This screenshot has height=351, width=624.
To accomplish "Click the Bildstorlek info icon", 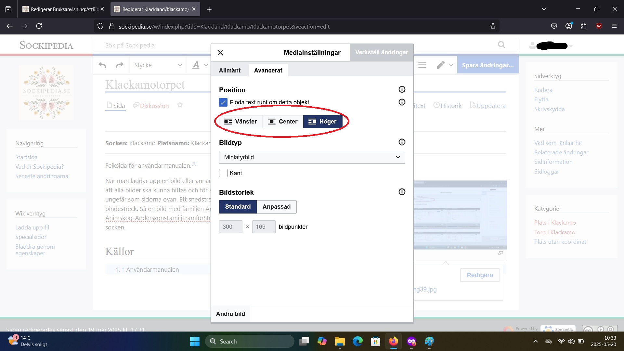I will pyautogui.click(x=402, y=192).
